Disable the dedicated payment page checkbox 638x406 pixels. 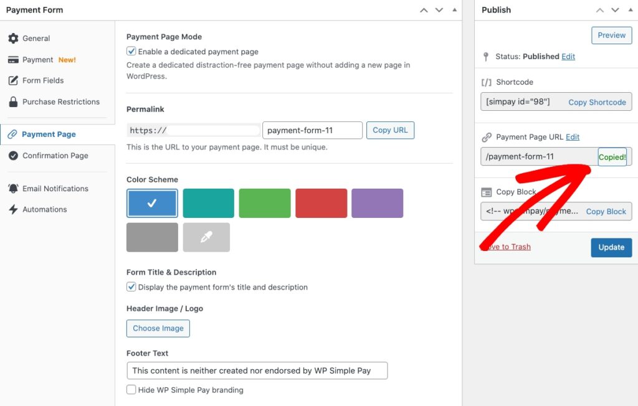(131, 52)
